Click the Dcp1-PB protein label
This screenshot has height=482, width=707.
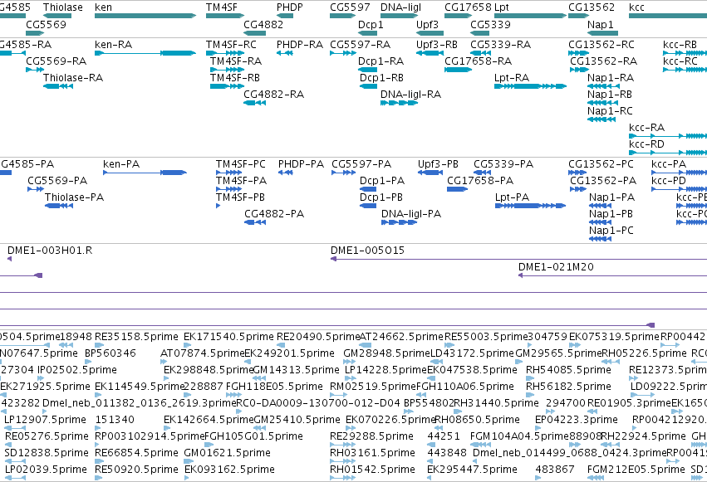[x=381, y=197]
